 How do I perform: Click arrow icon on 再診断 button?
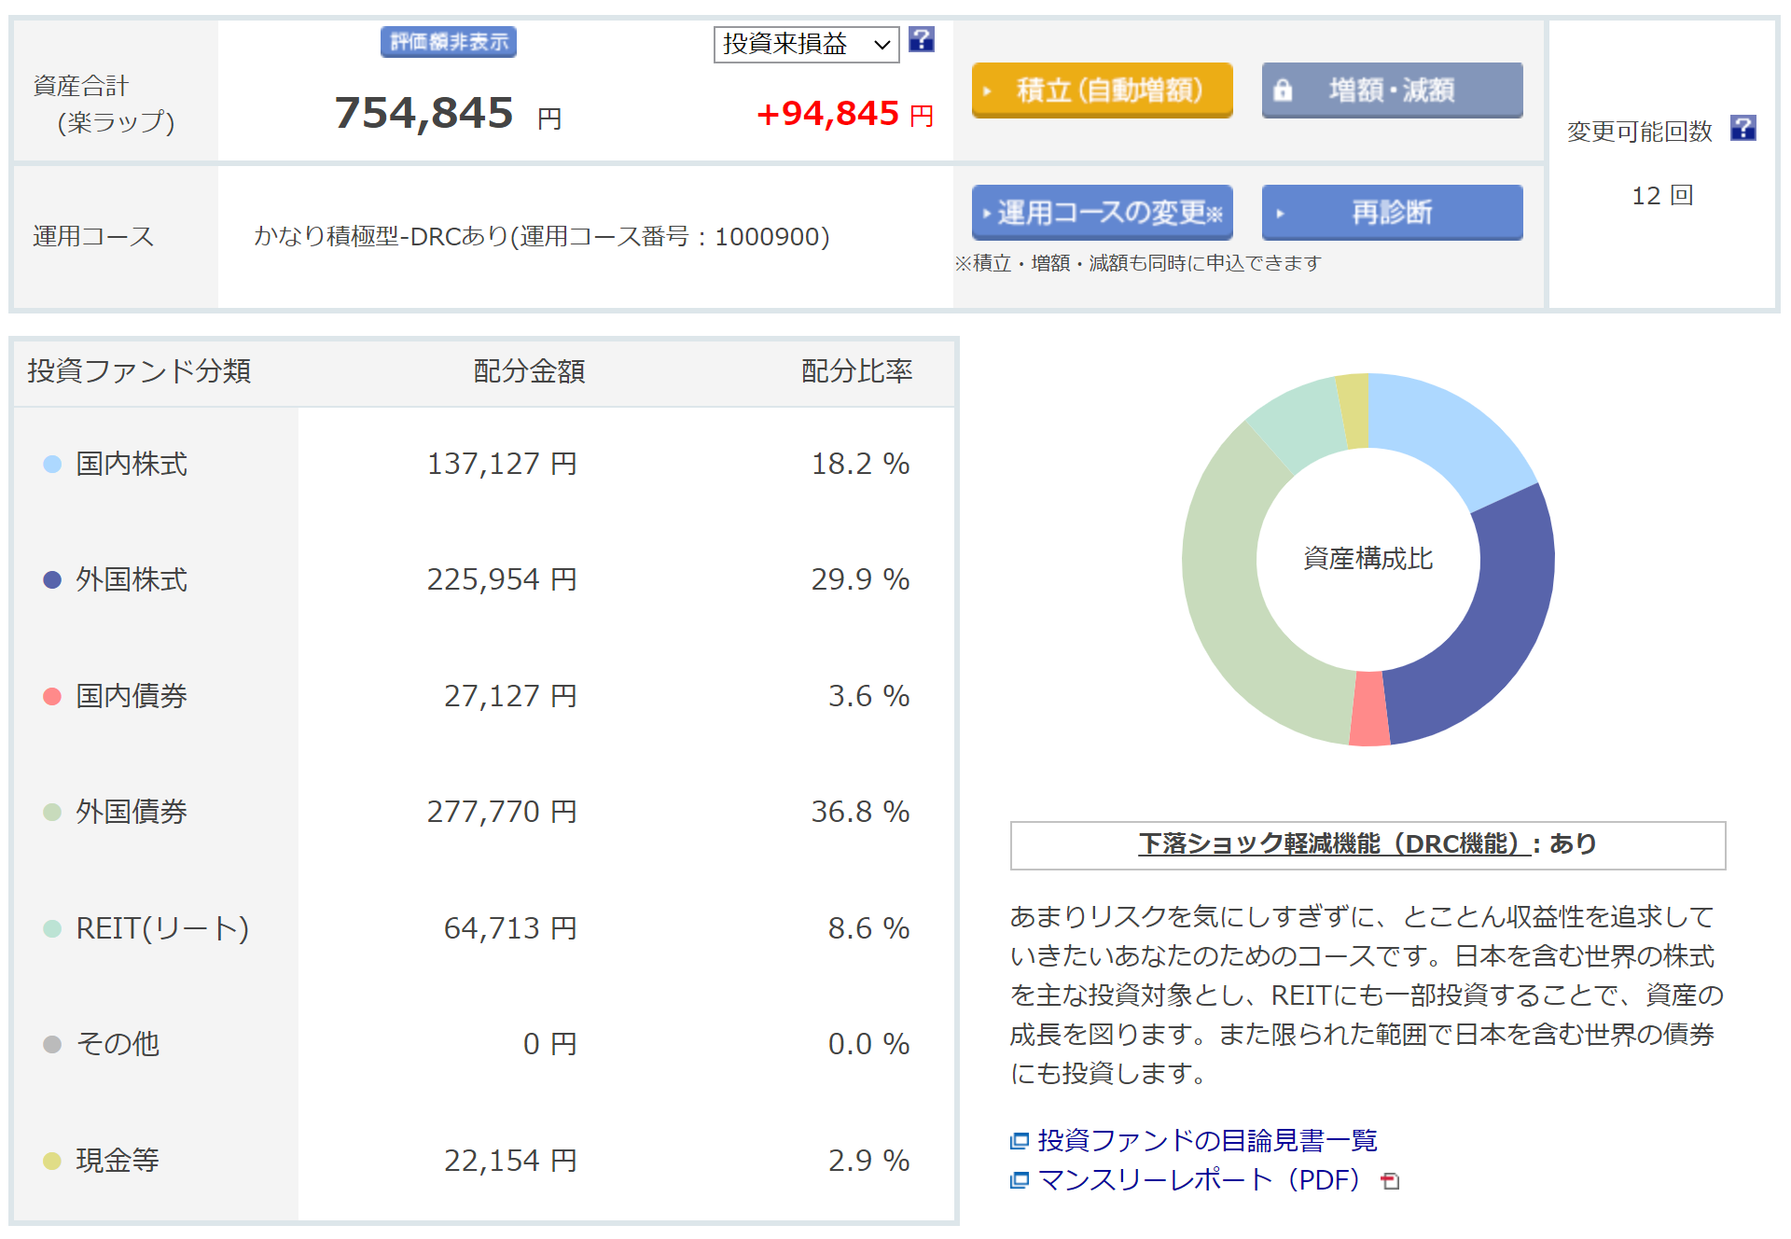[x=1280, y=214]
